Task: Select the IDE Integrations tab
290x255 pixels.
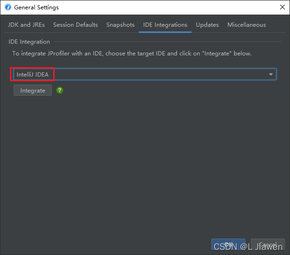Action: pos(165,25)
